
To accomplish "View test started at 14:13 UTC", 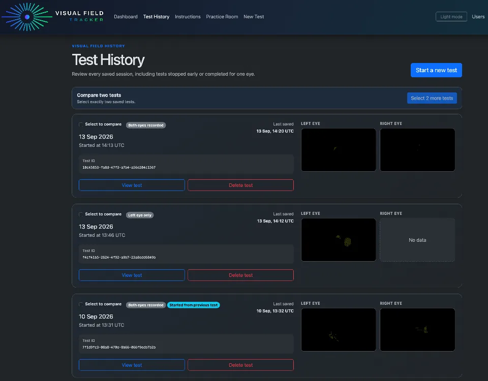I will (x=132, y=185).
